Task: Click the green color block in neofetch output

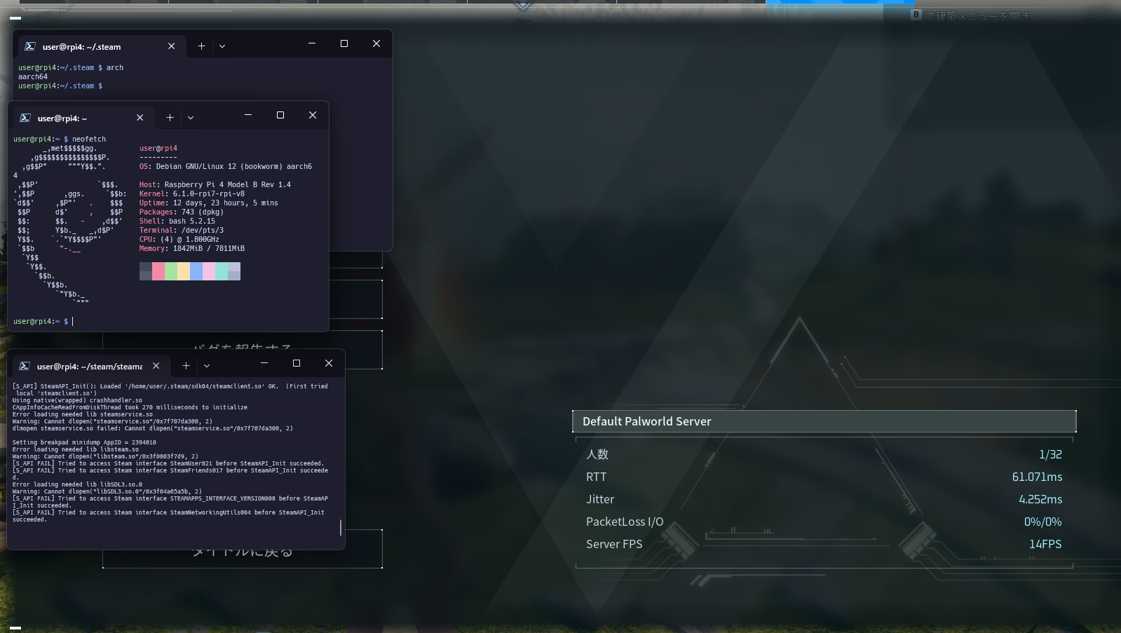Action: (x=171, y=271)
